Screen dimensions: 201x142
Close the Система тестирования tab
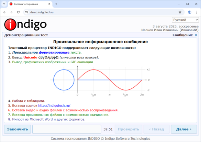coord(49,4)
